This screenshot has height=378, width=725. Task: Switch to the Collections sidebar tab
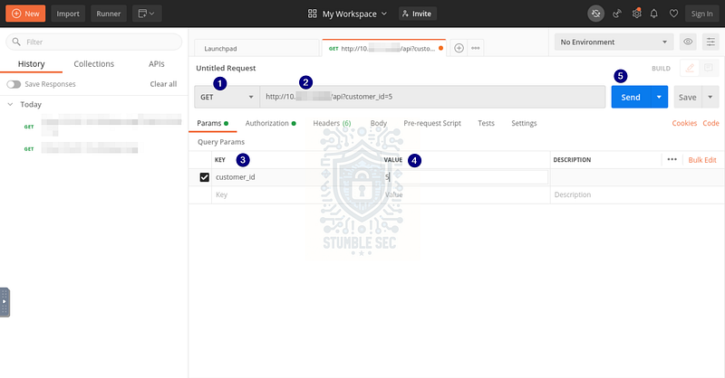click(x=94, y=64)
